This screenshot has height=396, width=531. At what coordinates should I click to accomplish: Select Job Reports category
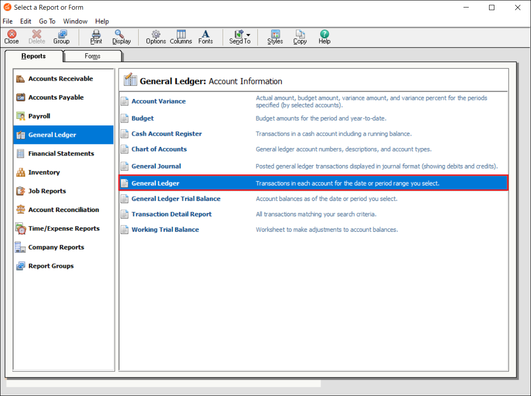pos(64,191)
